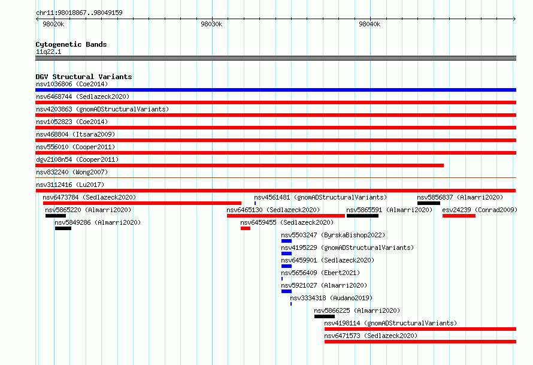Open nsv5856837 (Almarri2020) label
The width and height of the screenshot is (533, 365).
coord(460,197)
